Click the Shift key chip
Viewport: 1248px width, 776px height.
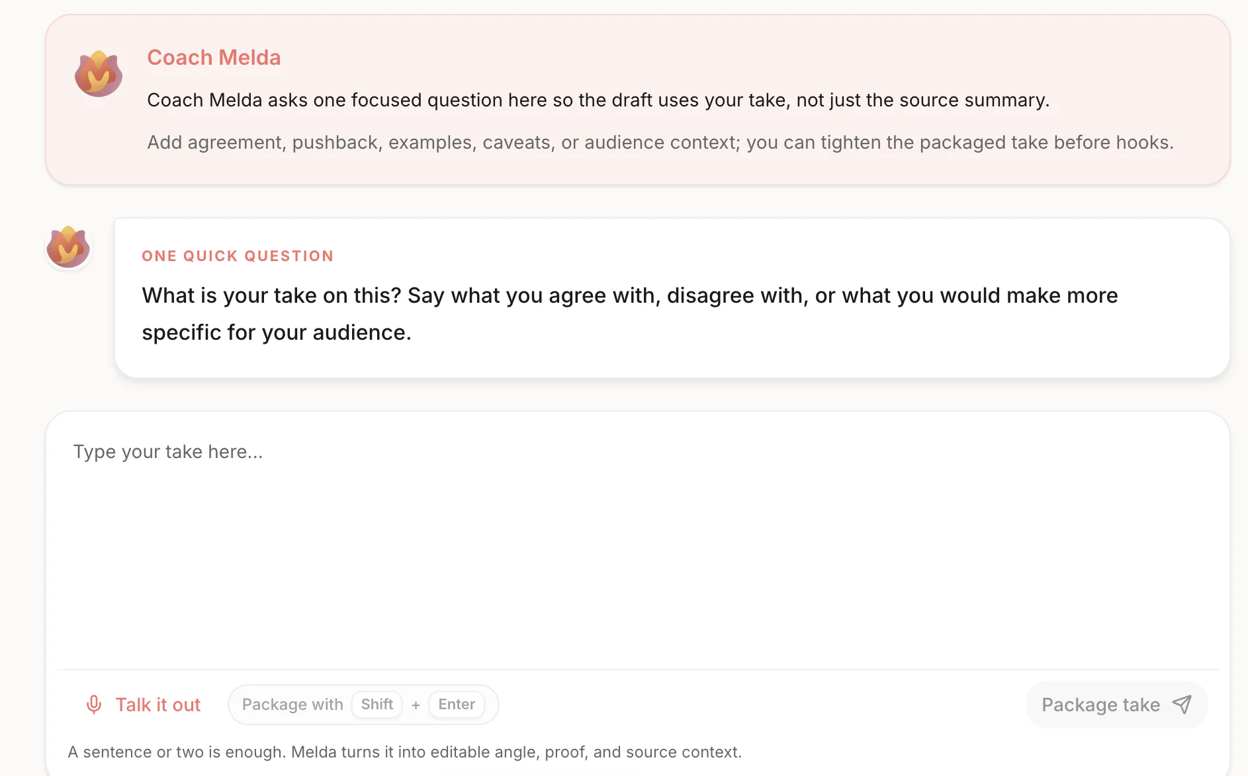(x=377, y=705)
